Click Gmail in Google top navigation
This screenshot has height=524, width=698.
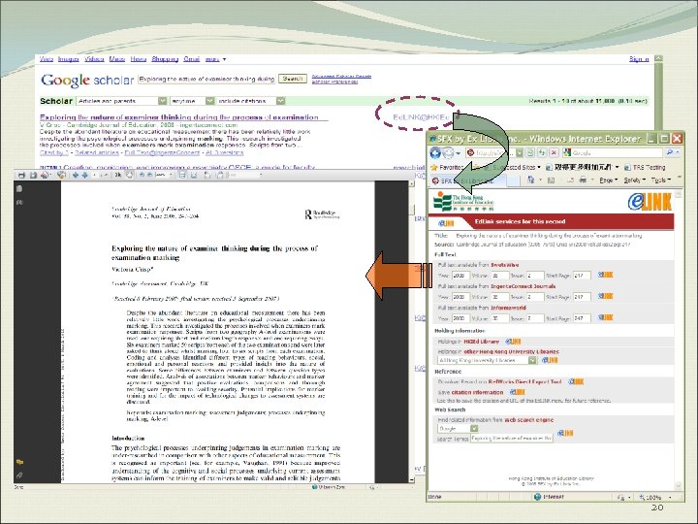point(192,59)
